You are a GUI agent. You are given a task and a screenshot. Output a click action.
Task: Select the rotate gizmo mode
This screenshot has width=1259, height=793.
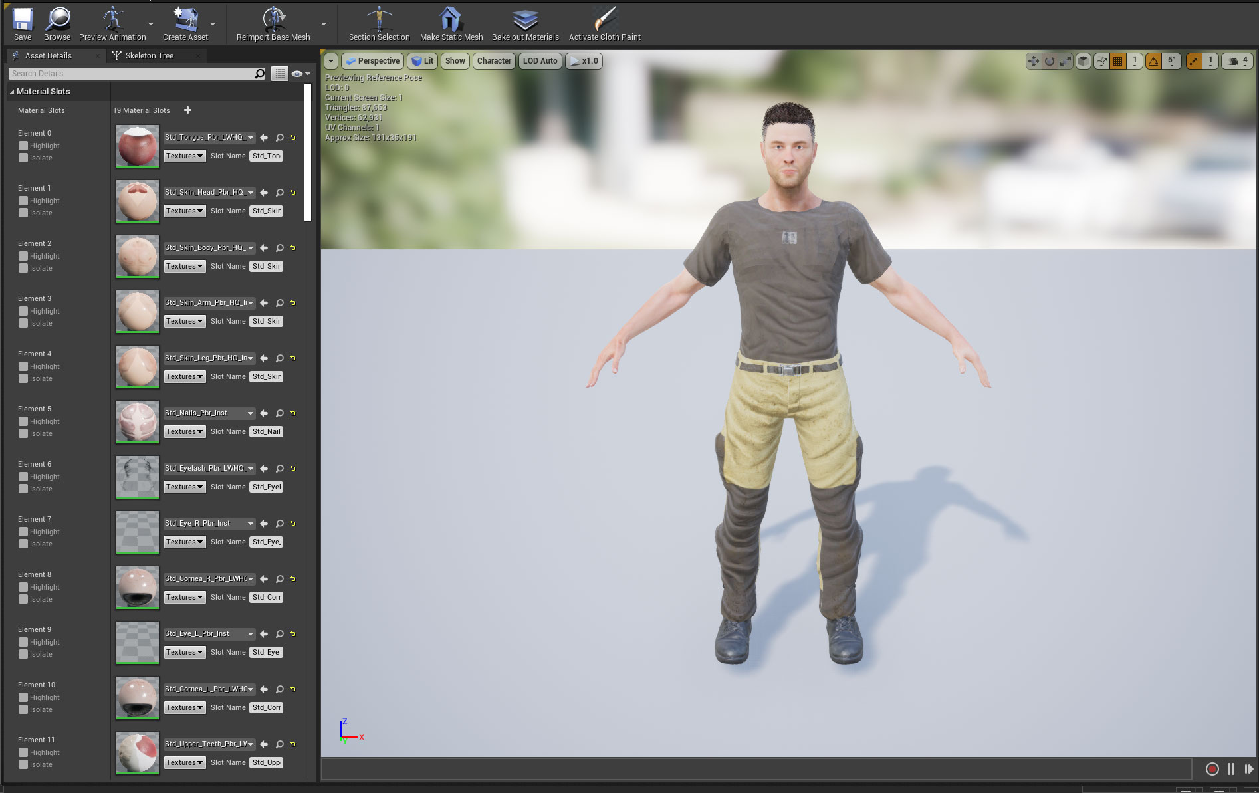pyautogui.click(x=1050, y=61)
